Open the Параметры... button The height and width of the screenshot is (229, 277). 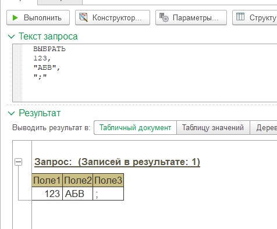(x=191, y=17)
